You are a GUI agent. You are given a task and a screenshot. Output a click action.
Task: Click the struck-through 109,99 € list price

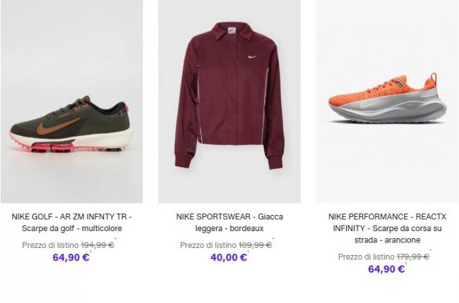255,245
